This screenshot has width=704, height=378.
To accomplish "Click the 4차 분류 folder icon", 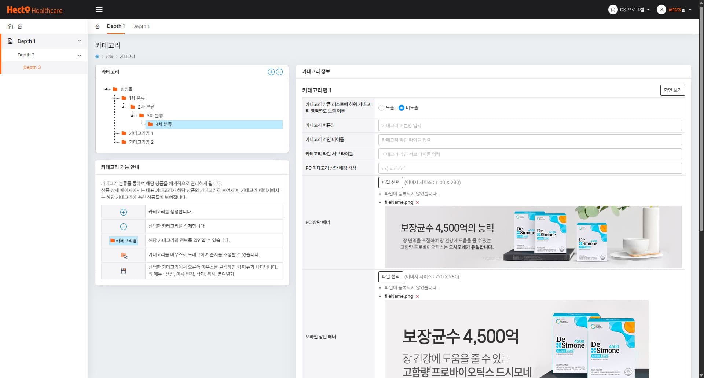I will 150,124.
